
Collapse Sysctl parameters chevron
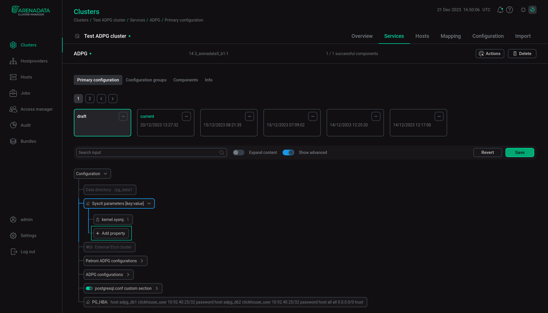pos(149,204)
